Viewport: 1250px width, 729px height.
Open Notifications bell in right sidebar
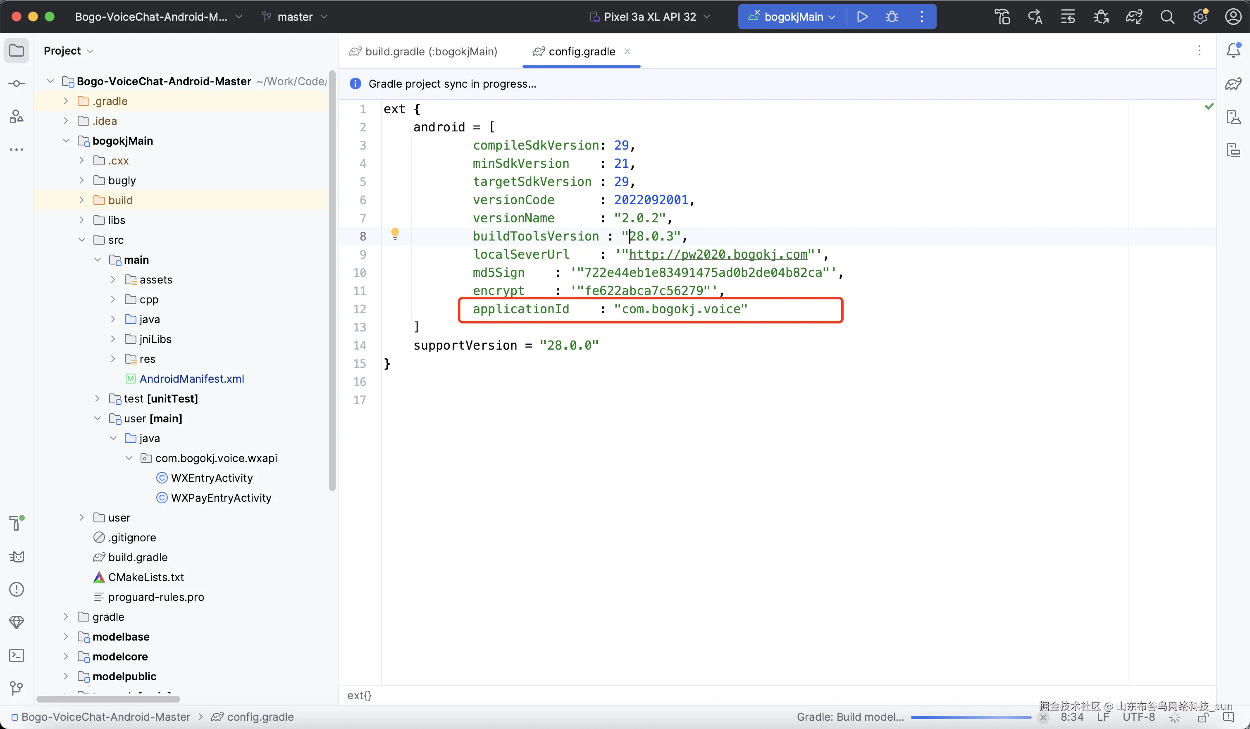coord(1233,50)
